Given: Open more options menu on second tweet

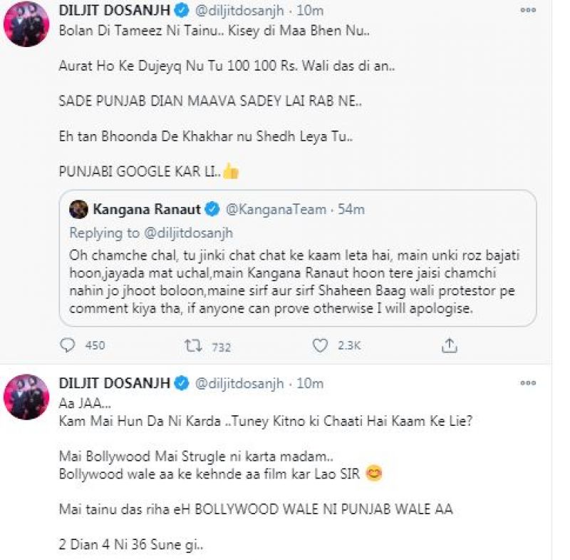Looking at the screenshot, I should [x=528, y=383].
